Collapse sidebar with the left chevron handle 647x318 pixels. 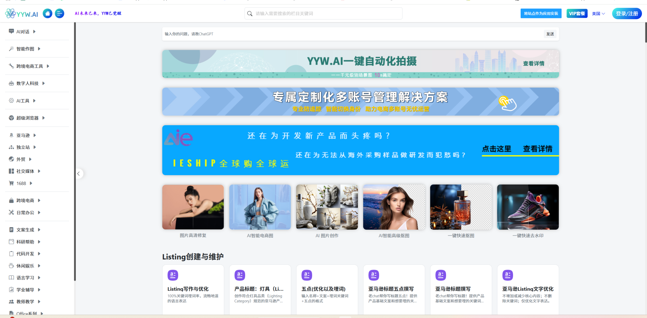tap(79, 174)
